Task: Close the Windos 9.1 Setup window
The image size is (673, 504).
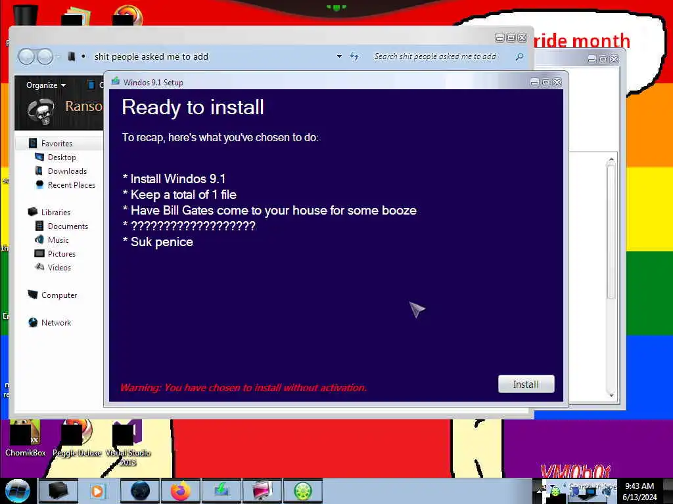Action: [x=557, y=82]
